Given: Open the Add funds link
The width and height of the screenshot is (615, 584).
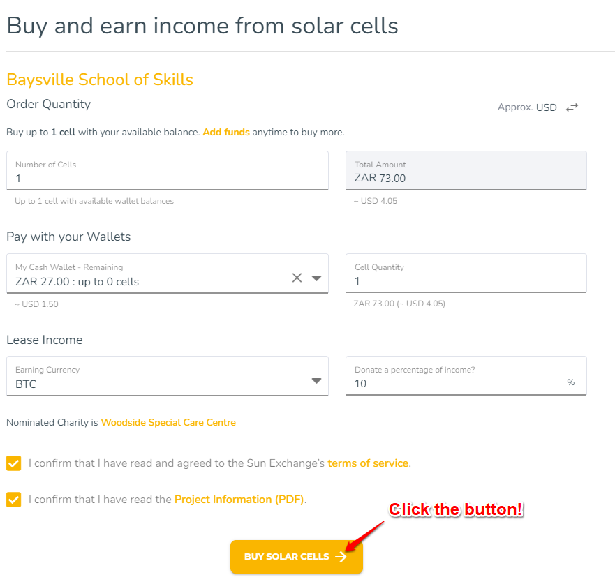Looking at the screenshot, I should pyautogui.click(x=226, y=132).
